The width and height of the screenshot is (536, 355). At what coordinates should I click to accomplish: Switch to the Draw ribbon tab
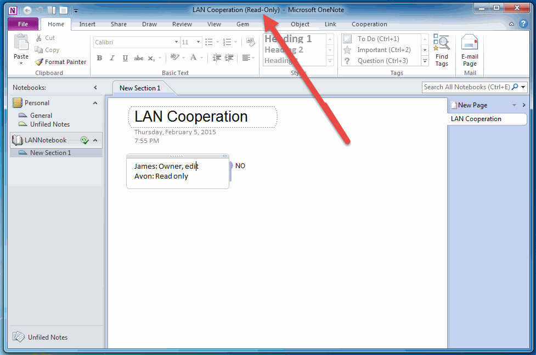[x=149, y=24]
